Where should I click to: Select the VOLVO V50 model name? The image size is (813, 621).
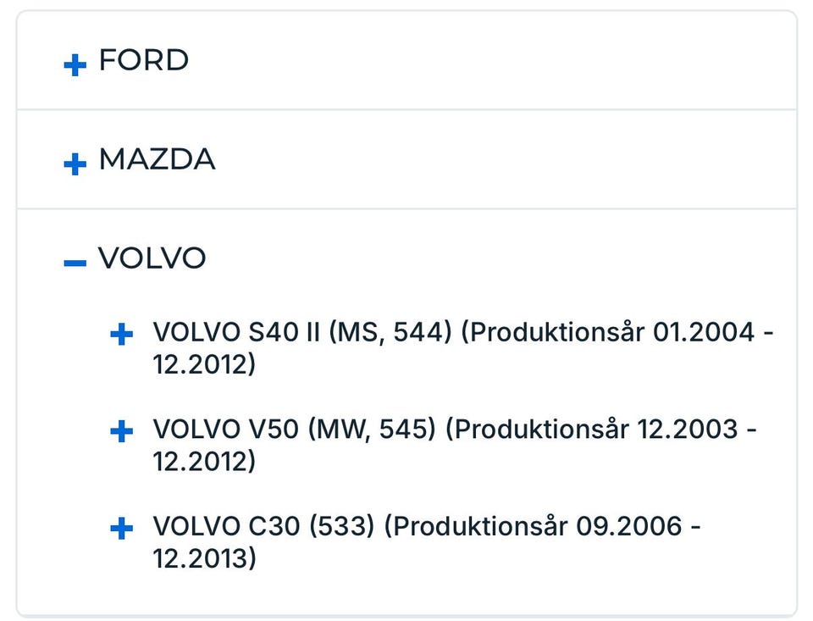click(225, 430)
